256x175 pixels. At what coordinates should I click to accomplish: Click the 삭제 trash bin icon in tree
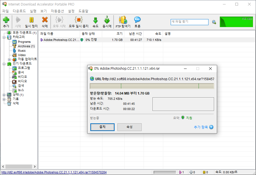pyautogui.click(x=9, y=103)
